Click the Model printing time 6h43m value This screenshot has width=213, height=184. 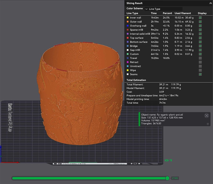[163, 99]
